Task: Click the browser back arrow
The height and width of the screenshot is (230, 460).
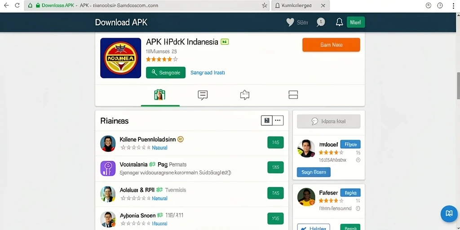Action: coord(6,5)
